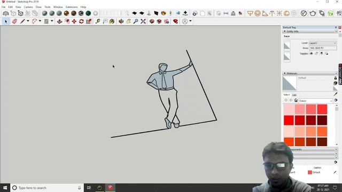Activate the Offset tool

coord(67,21)
